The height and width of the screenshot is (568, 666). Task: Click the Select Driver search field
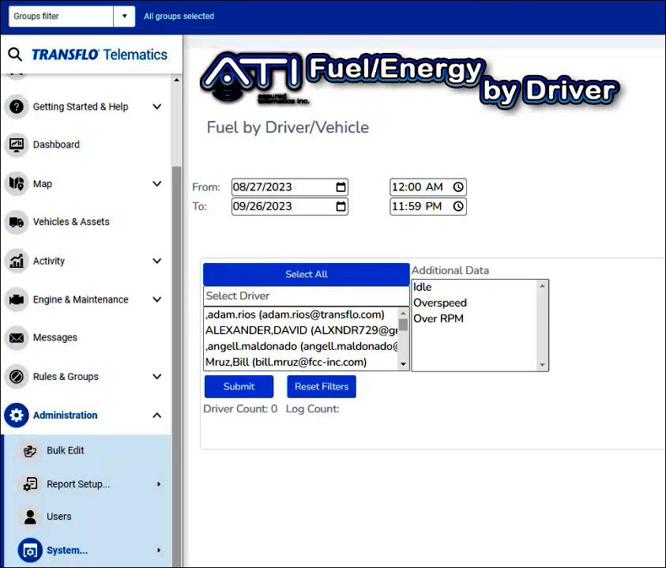coord(306,296)
